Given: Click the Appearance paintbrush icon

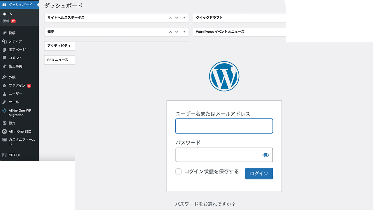Looking at the screenshot, I should (x=4, y=77).
